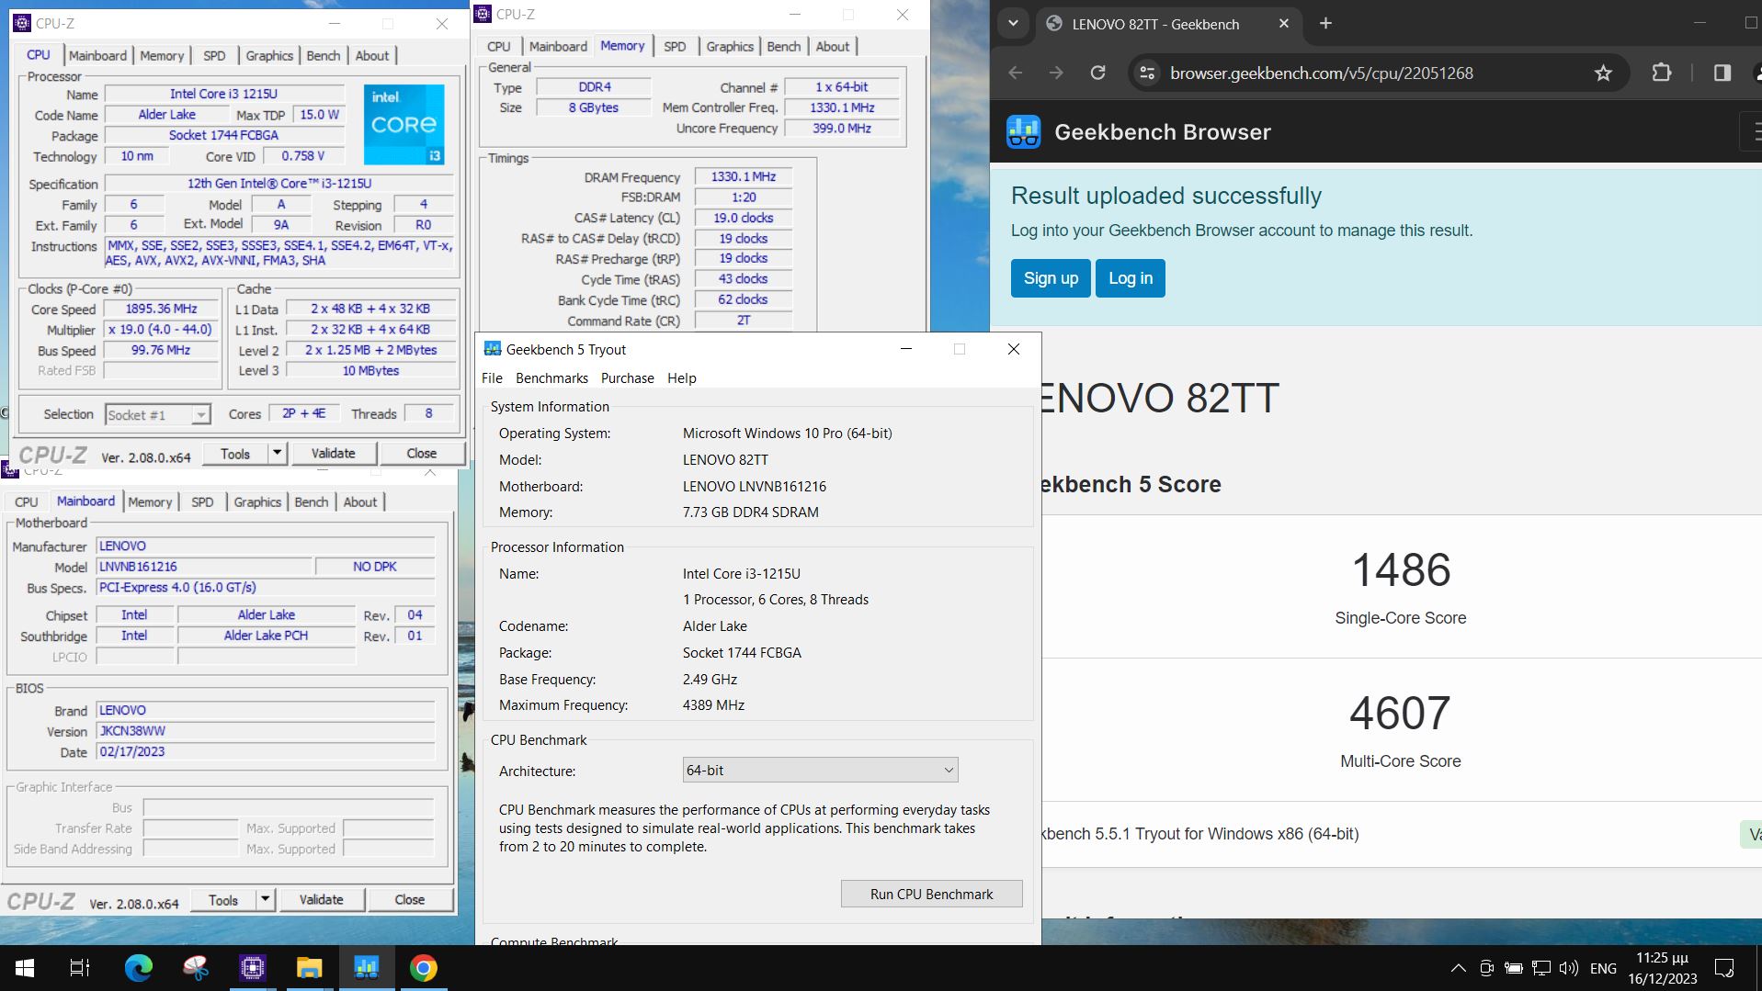This screenshot has width=1762, height=991.
Task: Open Chrome tab search dropdown arrow
Action: click(1013, 24)
